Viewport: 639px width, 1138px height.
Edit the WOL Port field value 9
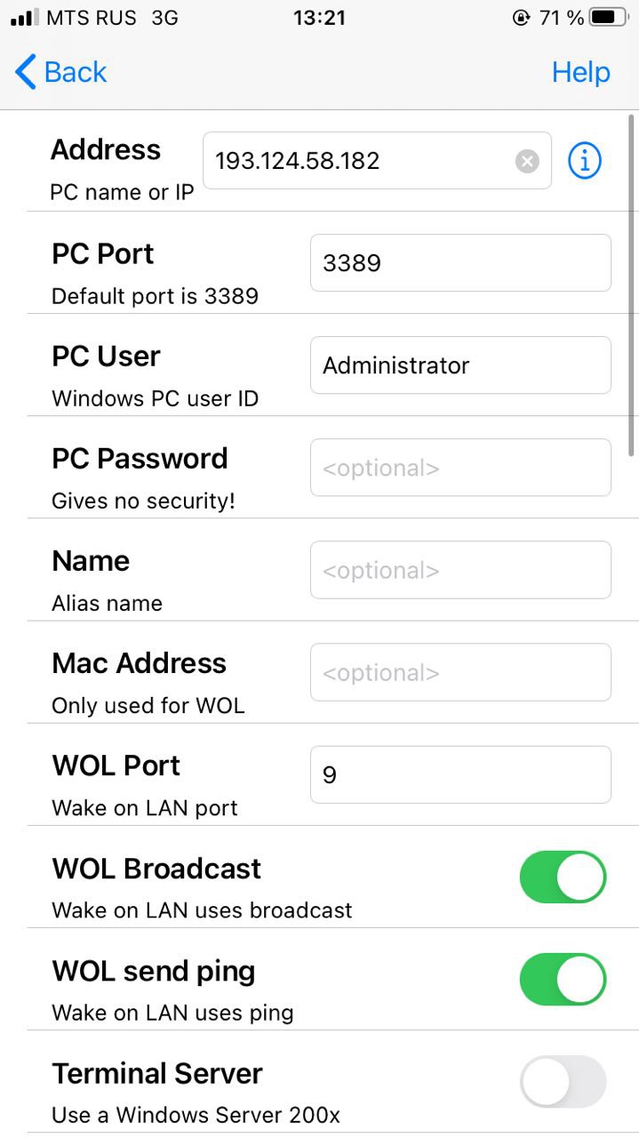click(460, 774)
